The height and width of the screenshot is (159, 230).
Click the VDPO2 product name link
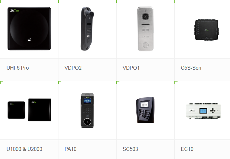coord(73,68)
